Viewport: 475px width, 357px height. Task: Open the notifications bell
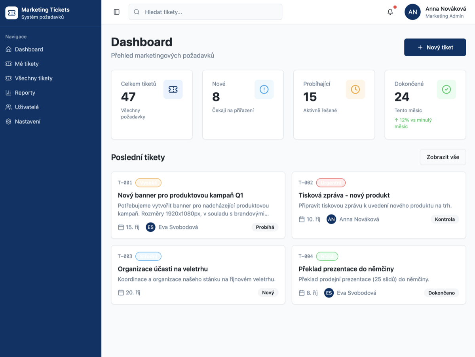click(390, 12)
